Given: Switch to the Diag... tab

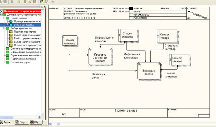Looking at the screenshot, I should [22, 122].
